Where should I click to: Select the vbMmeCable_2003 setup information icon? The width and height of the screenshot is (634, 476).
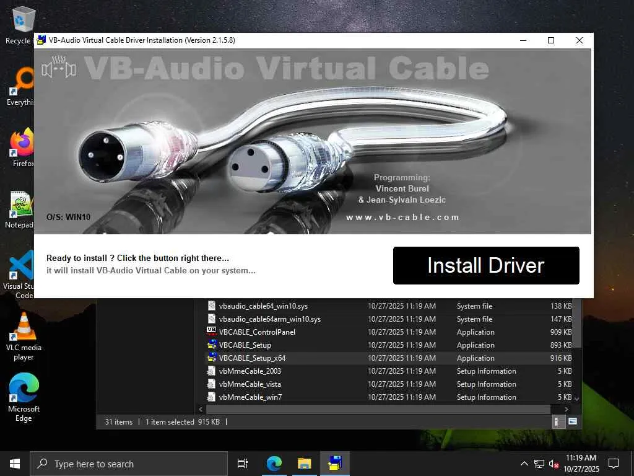211,371
